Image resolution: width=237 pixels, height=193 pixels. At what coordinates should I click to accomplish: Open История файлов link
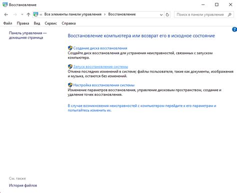pos(23,185)
